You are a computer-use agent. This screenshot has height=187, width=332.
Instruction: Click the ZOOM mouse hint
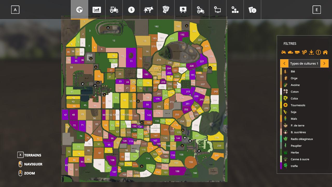[x=26, y=173]
